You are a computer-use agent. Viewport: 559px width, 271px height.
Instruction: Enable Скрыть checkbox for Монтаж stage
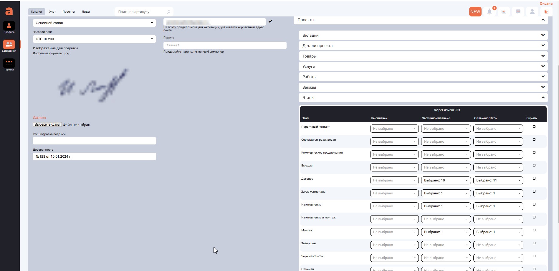coord(534,230)
